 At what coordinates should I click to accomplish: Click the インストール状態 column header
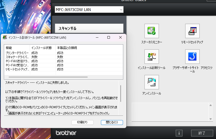point(43,48)
